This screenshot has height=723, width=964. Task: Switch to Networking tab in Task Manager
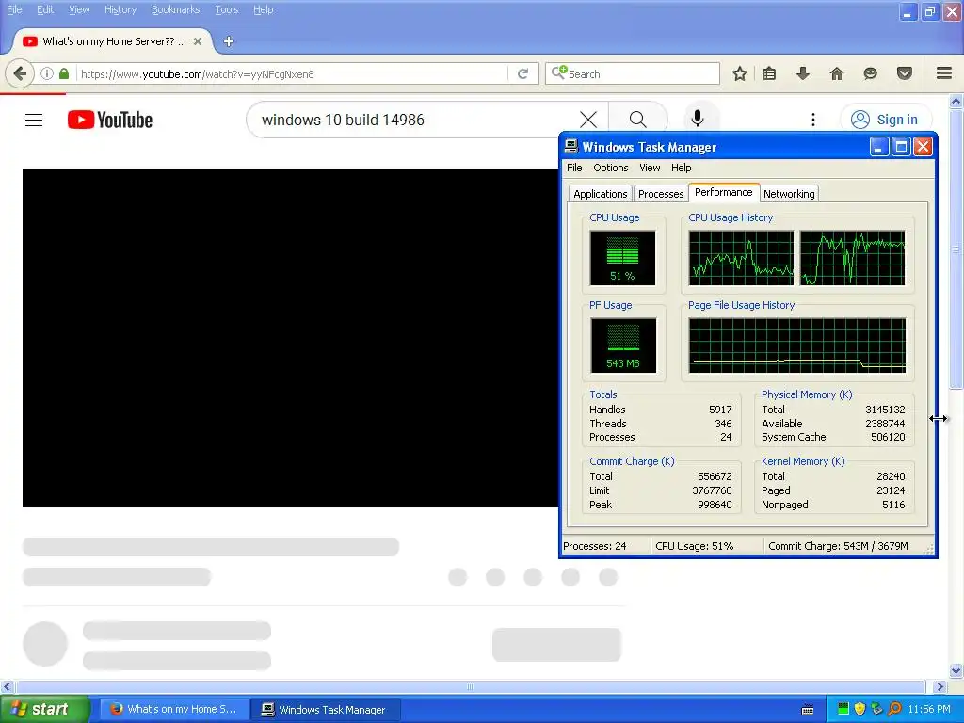789,194
